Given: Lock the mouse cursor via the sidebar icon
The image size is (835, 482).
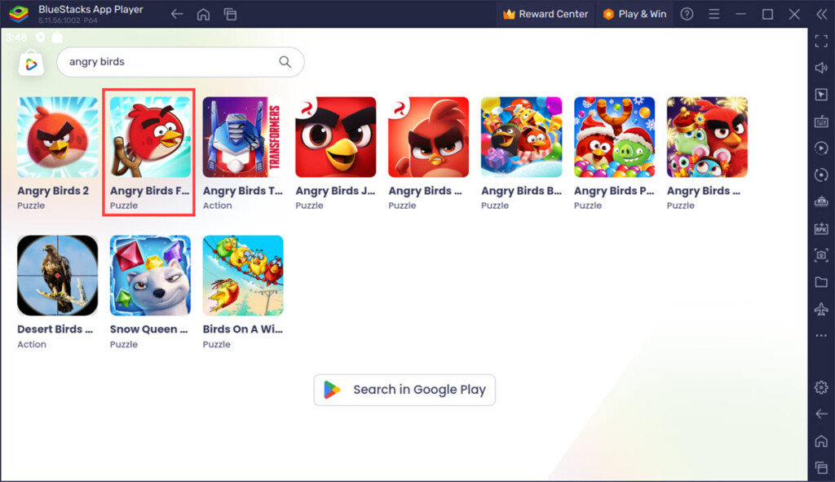Looking at the screenshot, I should tap(821, 95).
